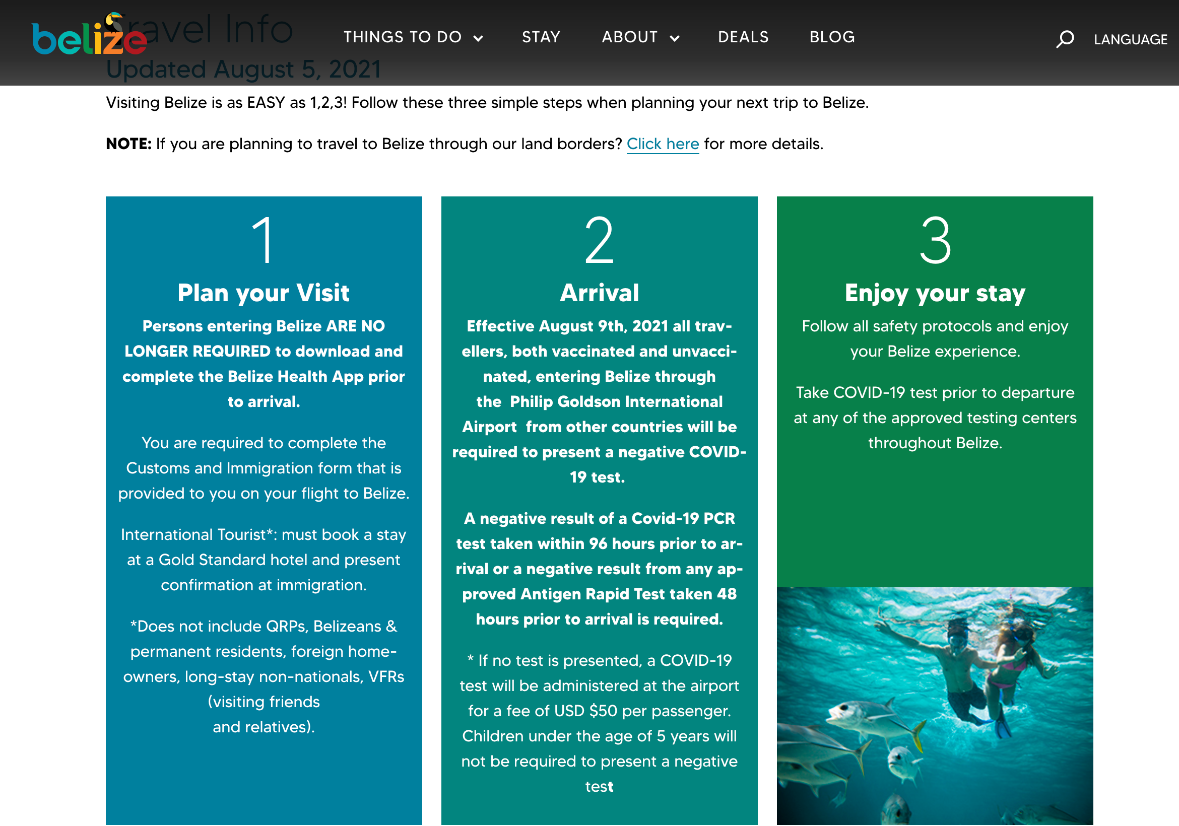The width and height of the screenshot is (1179, 826).
Task: Open the 'Click here' land borders link
Action: [x=663, y=144]
